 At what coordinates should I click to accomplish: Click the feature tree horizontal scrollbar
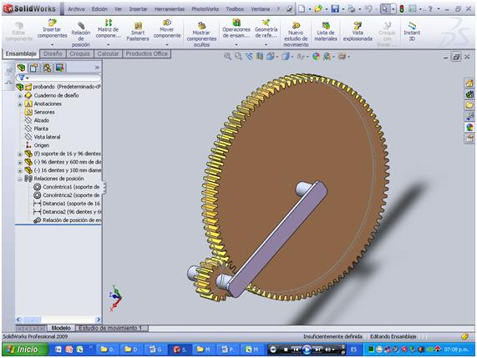[58, 320]
